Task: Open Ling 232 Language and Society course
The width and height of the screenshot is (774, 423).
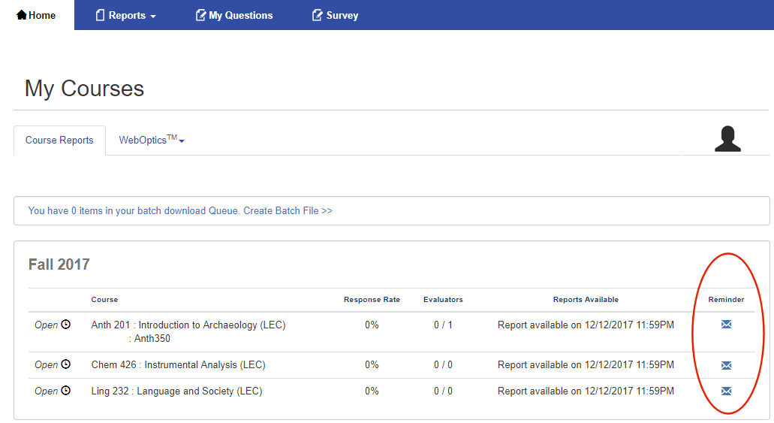Action: click(x=176, y=391)
